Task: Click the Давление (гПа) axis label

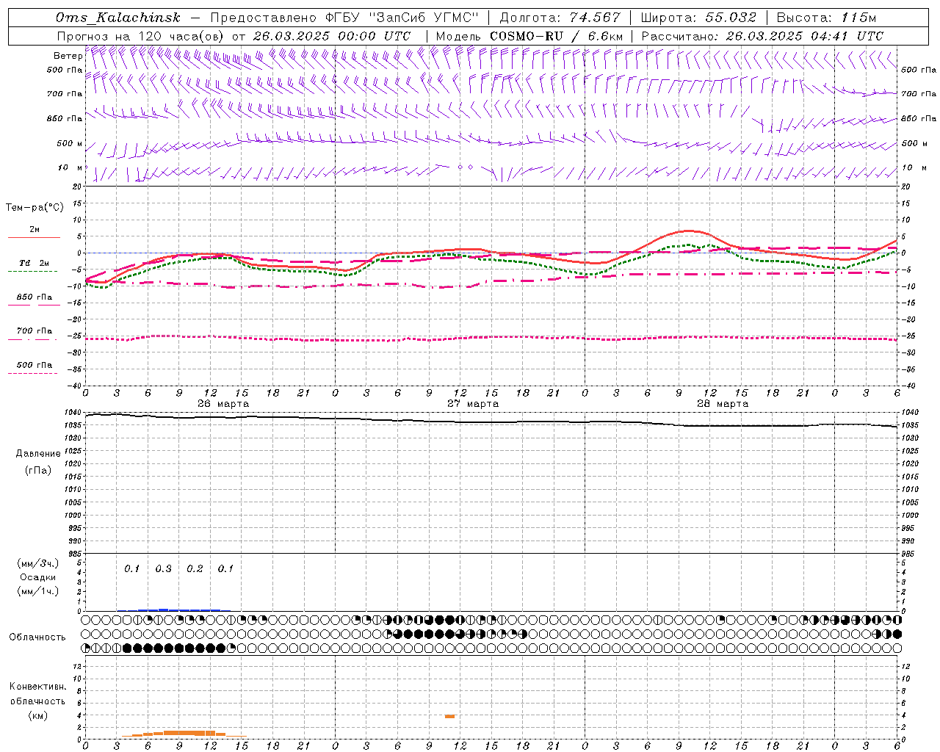Action: 34,462
